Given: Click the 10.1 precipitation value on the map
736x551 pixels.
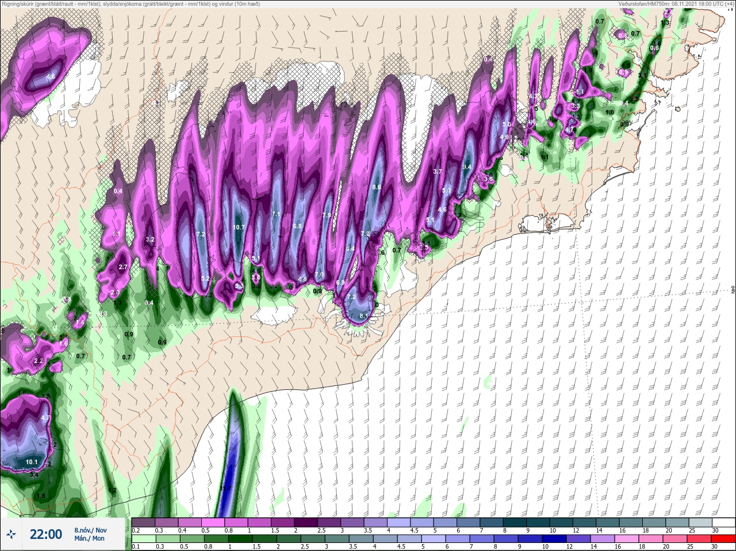Looking at the screenshot, I should [x=32, y=462].
